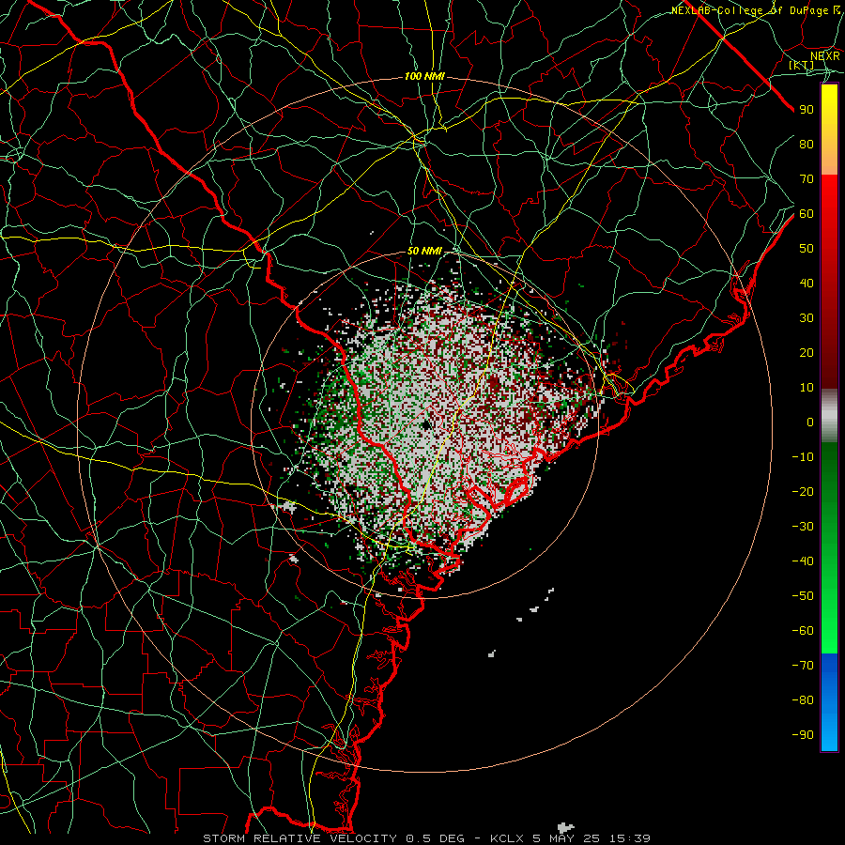Screen dimensions: 845x845
Task: Click the -60 value on the velocity scale
Action: point(803,631)
